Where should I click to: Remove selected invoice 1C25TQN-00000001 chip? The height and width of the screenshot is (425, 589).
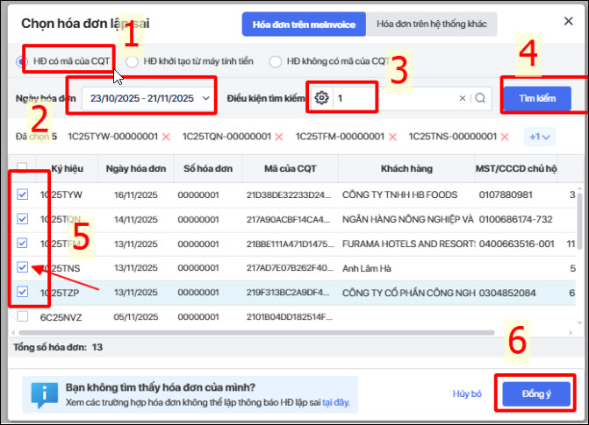point(279,137)
